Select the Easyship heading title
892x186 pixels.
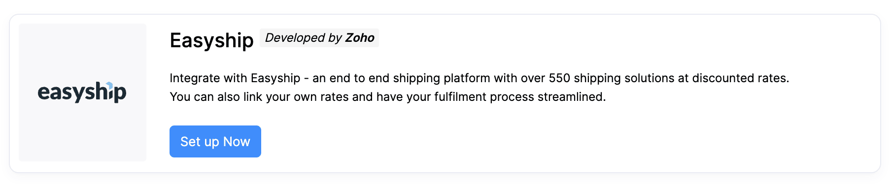point(211,40)
